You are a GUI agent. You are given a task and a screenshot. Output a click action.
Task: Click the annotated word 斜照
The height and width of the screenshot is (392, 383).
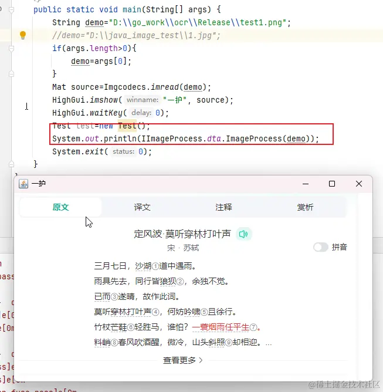click(216, 342)
